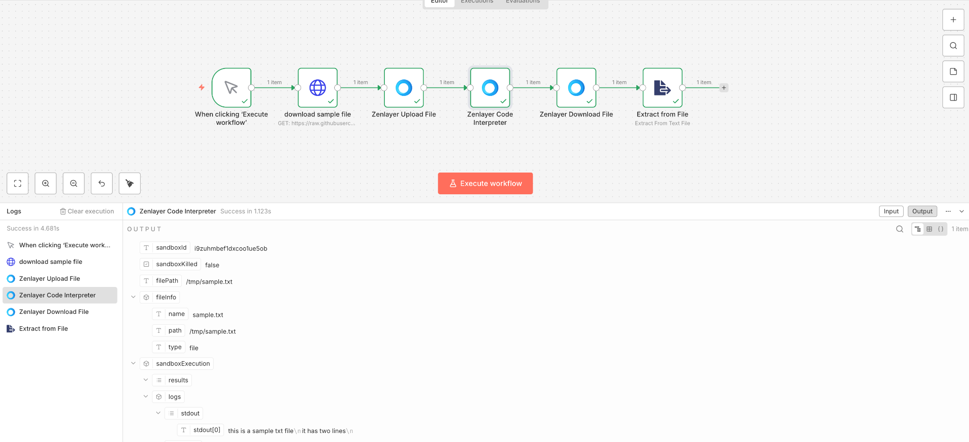Screen dimensions: 969x442
Task: Select the Zenlayer Download File canvas node
Action: pos(576,87)
